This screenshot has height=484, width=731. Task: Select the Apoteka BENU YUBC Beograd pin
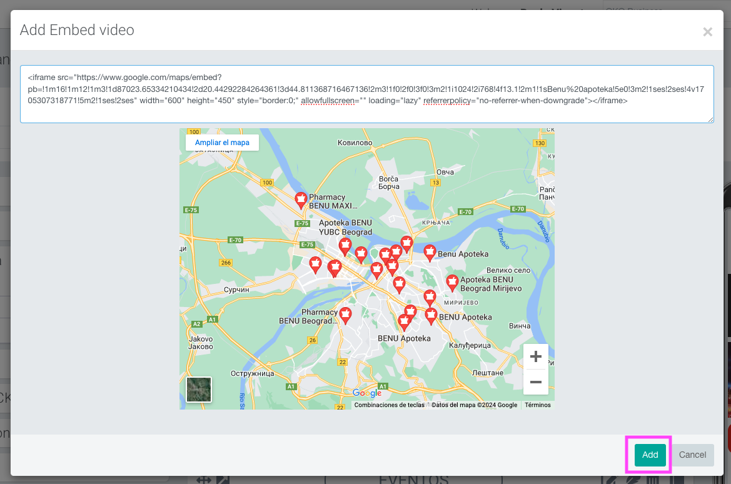coord(345,246)
